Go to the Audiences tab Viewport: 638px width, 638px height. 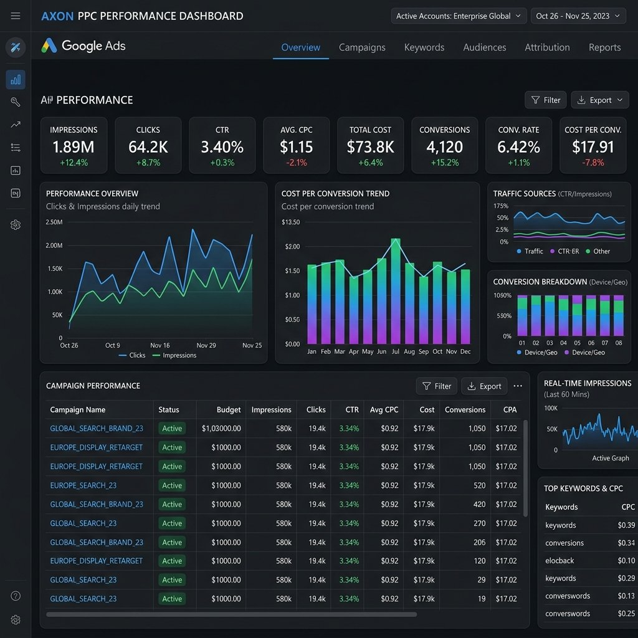coord(484,47)
